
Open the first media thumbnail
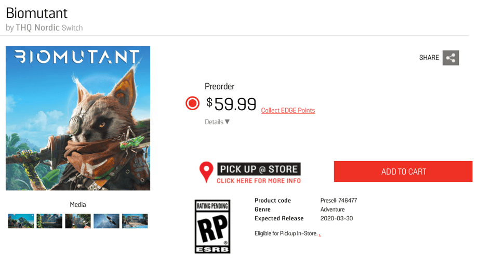point(21,221)
